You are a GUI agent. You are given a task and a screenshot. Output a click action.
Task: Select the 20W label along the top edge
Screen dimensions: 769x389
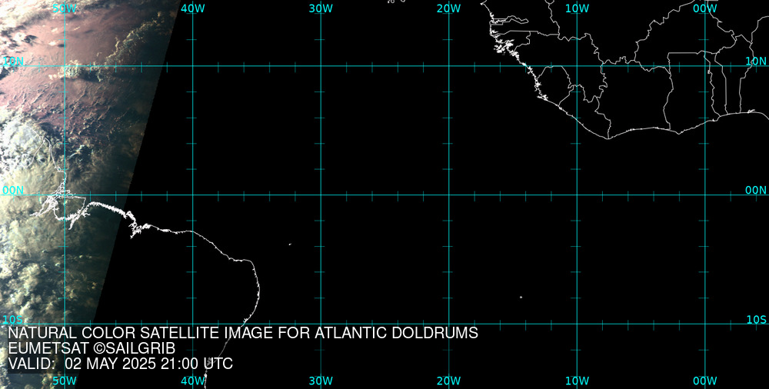(x=449, y=8)
